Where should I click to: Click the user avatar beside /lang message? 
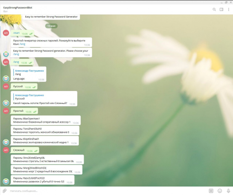point(6,62)
